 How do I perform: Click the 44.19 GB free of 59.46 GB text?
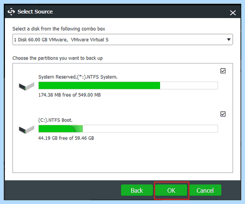tap(66, 138)
